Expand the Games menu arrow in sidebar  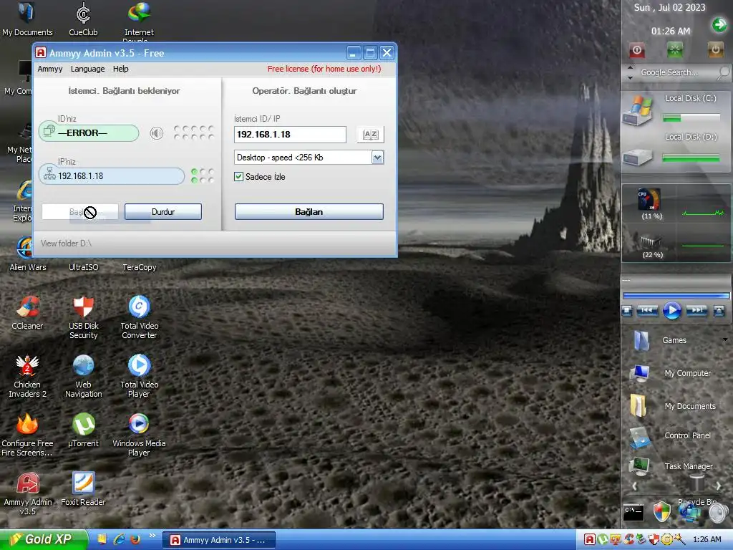(x=725, y=339)
